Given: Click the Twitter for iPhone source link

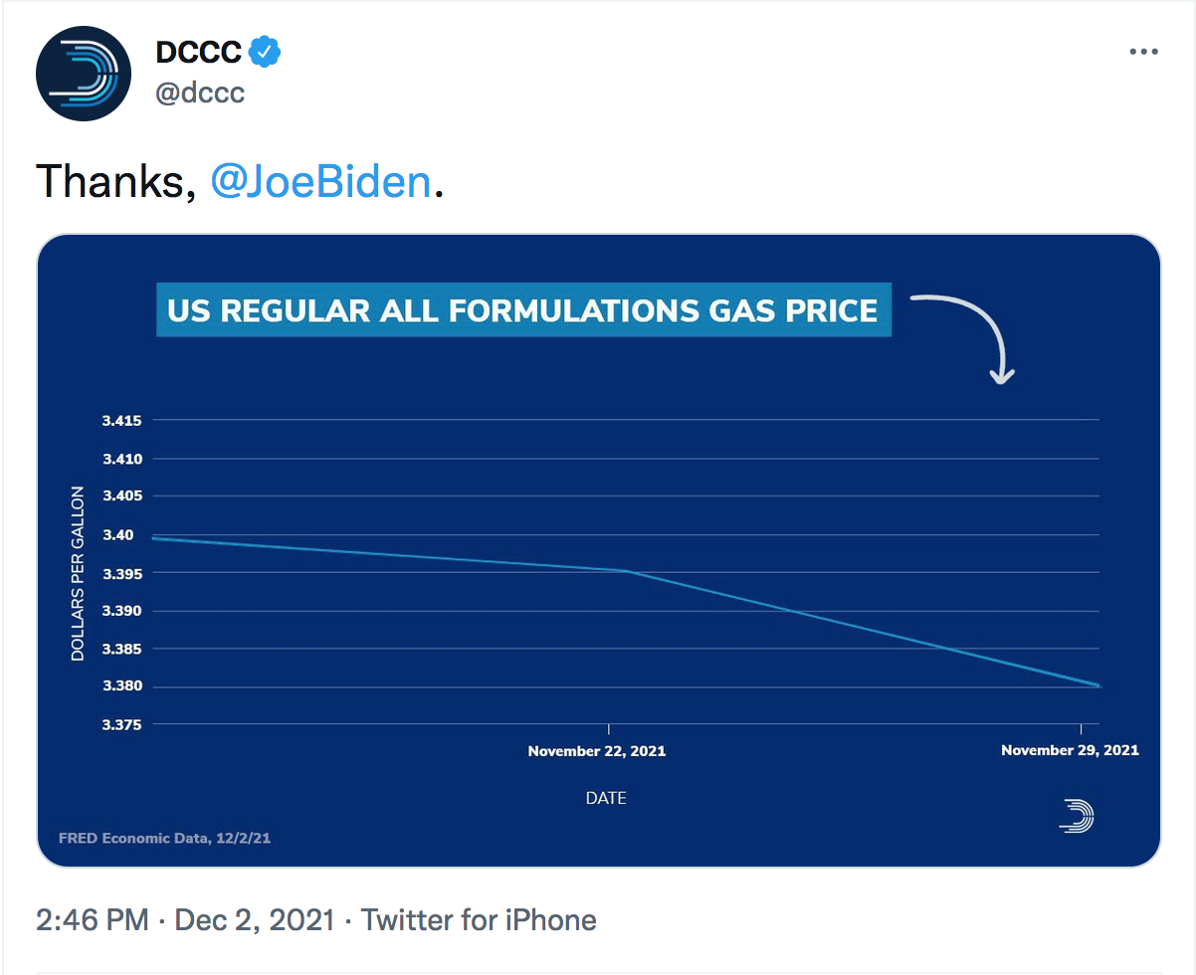Looking at the screenshot, I should (479, 920).
